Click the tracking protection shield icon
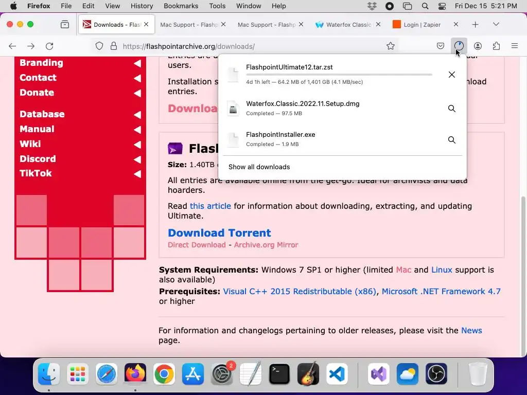The width and height of the screenshot is (527, 395). pos(99,46)
